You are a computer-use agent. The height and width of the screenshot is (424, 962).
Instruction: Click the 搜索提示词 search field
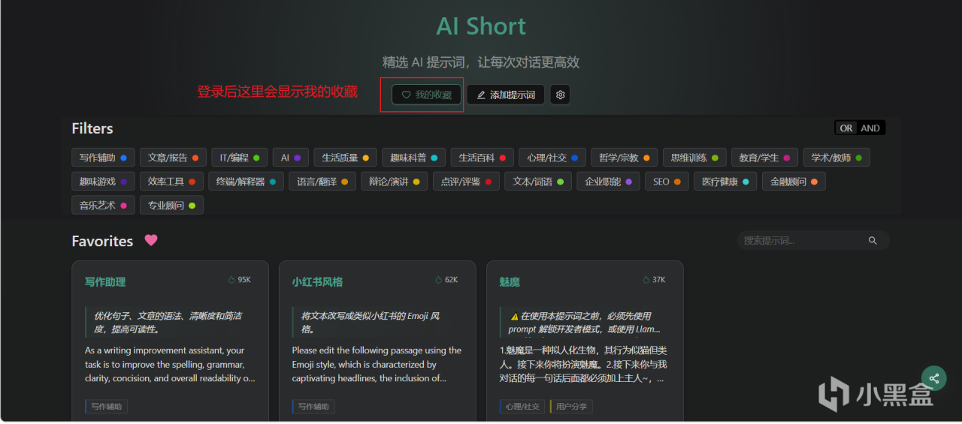[x=813, y=241]
